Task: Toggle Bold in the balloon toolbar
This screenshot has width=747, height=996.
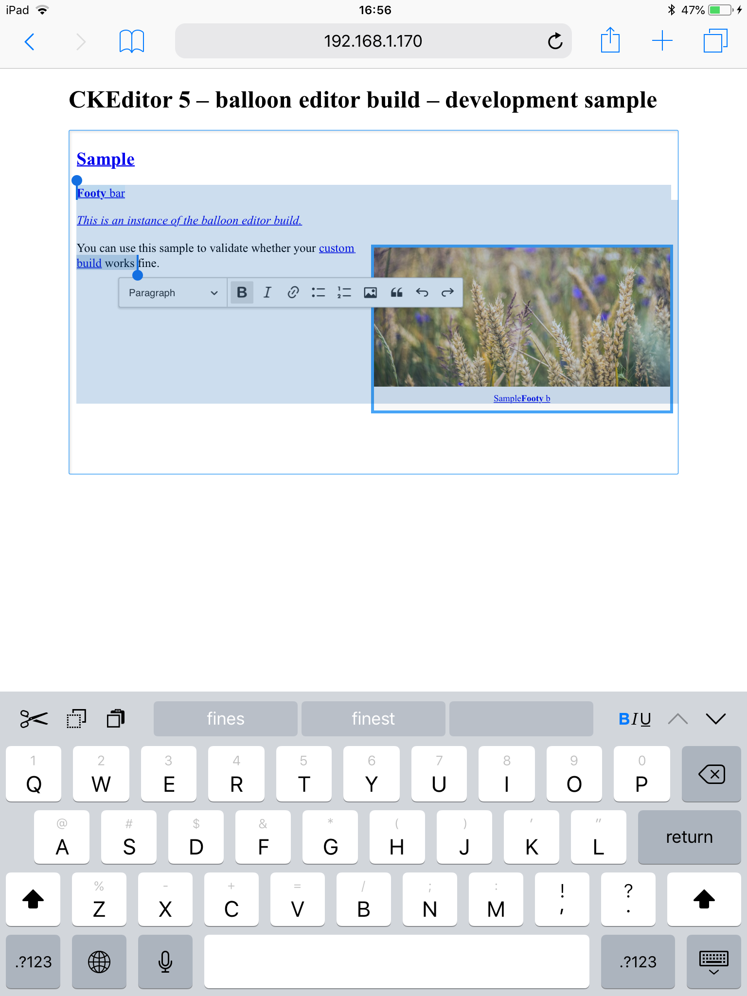Action: pos(242,292)
